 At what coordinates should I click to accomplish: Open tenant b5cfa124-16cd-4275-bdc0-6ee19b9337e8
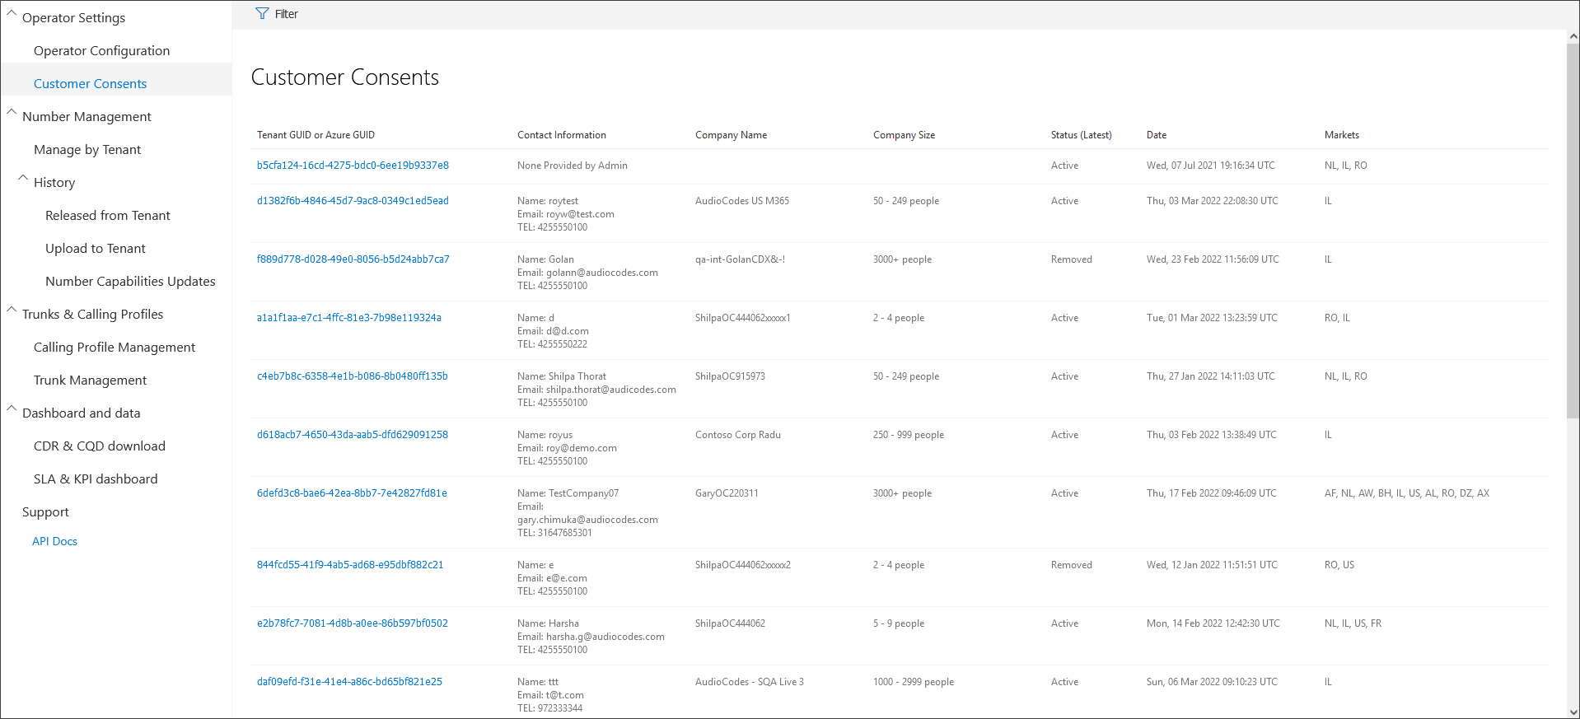(353, 166)
